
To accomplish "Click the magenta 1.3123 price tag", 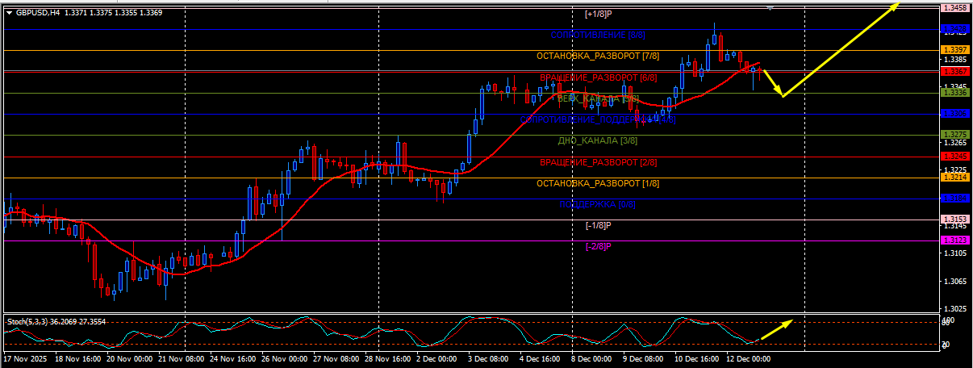I will coord(954,240).
